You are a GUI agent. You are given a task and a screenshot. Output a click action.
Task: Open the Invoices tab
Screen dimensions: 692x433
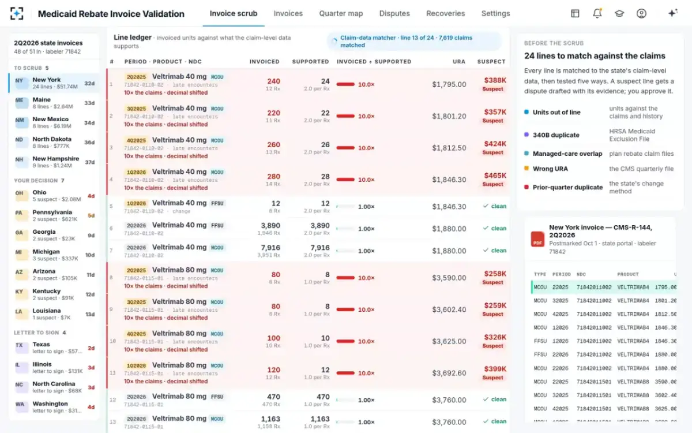coord(288,13)
